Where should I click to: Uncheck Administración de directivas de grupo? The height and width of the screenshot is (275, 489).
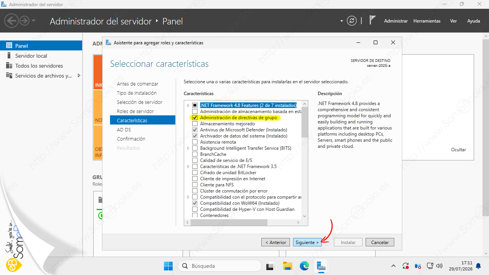[195, 118]
